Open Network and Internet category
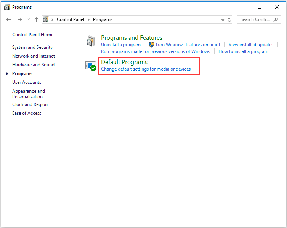Screen dimensions: 287x228 (34, 56)
